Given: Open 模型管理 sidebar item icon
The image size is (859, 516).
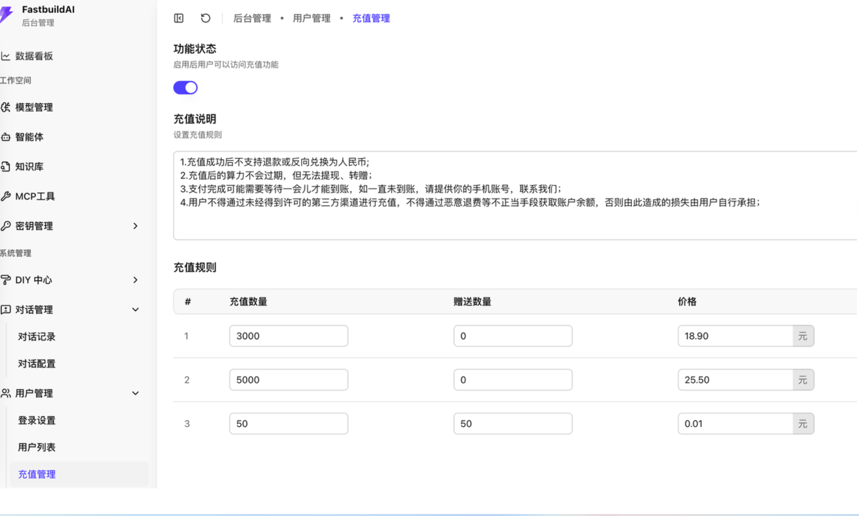Looking at the screenshot, I should tap(6, 107).
